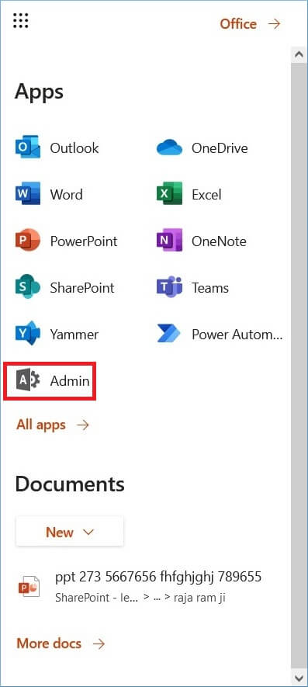Open the OneDrive cloud icon

click(169, 147)
